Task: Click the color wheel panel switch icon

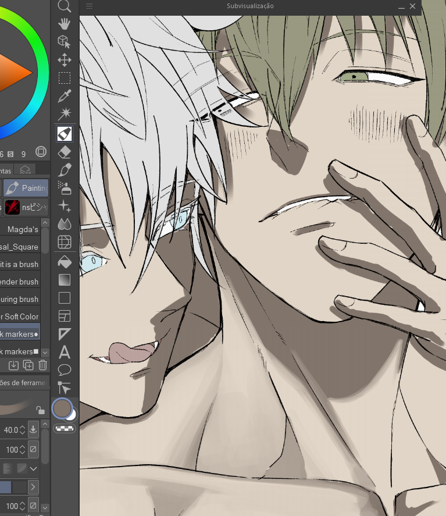Action: click(41, 152)
